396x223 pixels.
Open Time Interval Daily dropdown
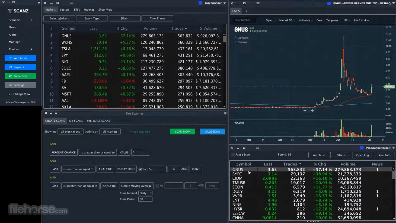click(x=145, y=193)
